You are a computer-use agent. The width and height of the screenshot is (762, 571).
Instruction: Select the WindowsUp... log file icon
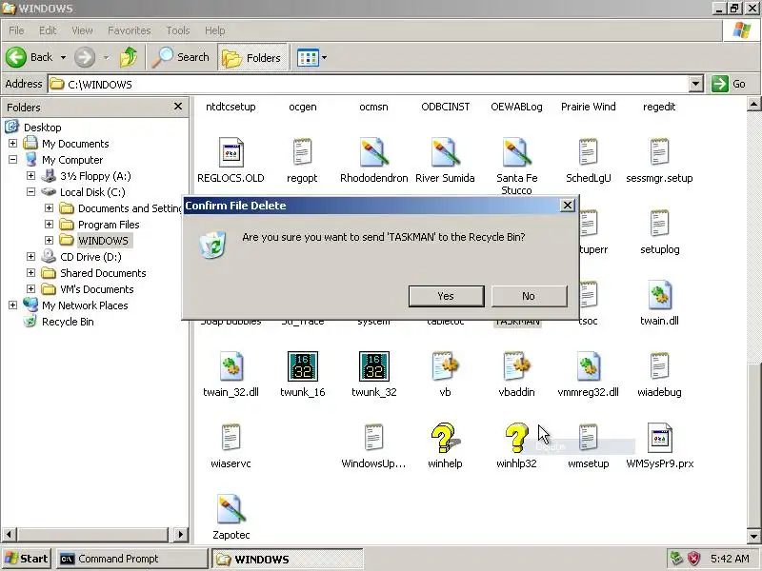[x=373, y=438]
